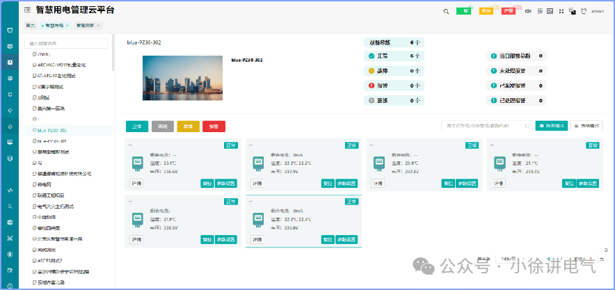Viewport: 615px width, 290px height.
Task: Open the green alarm level badge
Action: (x=463, y=11)
